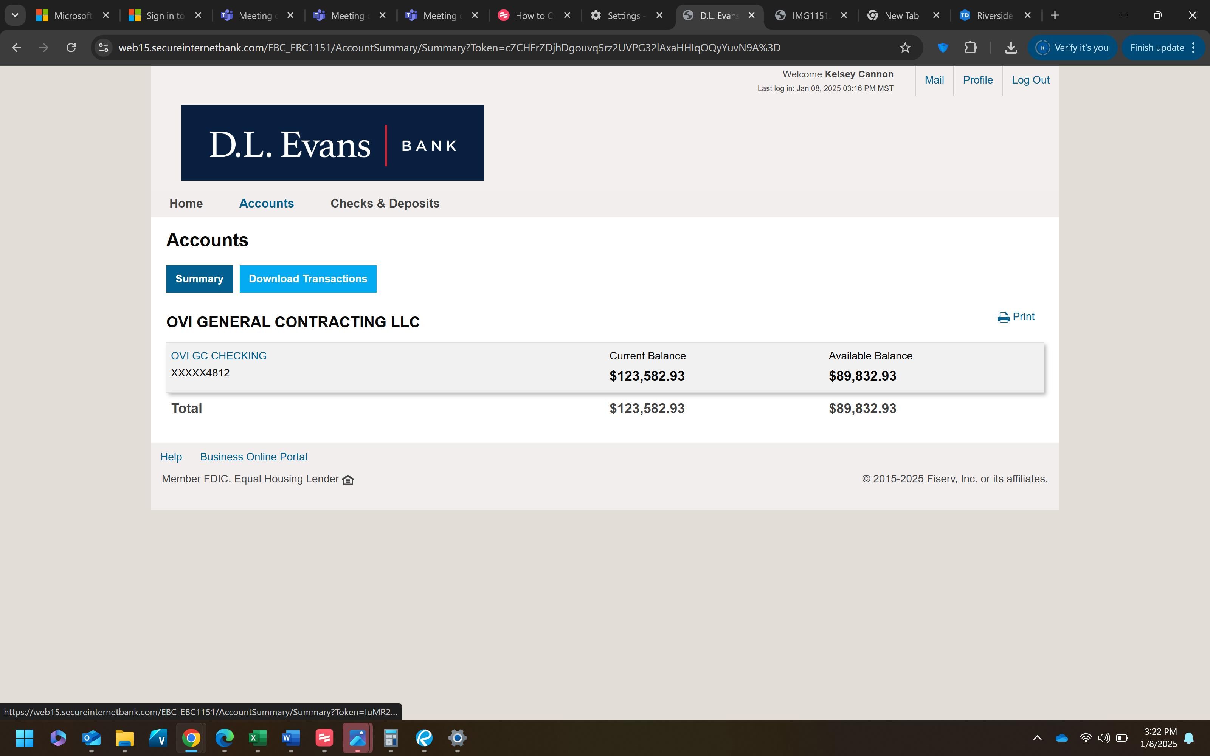The height and width of the screenshot is (756, 1210).
Task: Show hidden system tray icons
Action: (1037, 737)
